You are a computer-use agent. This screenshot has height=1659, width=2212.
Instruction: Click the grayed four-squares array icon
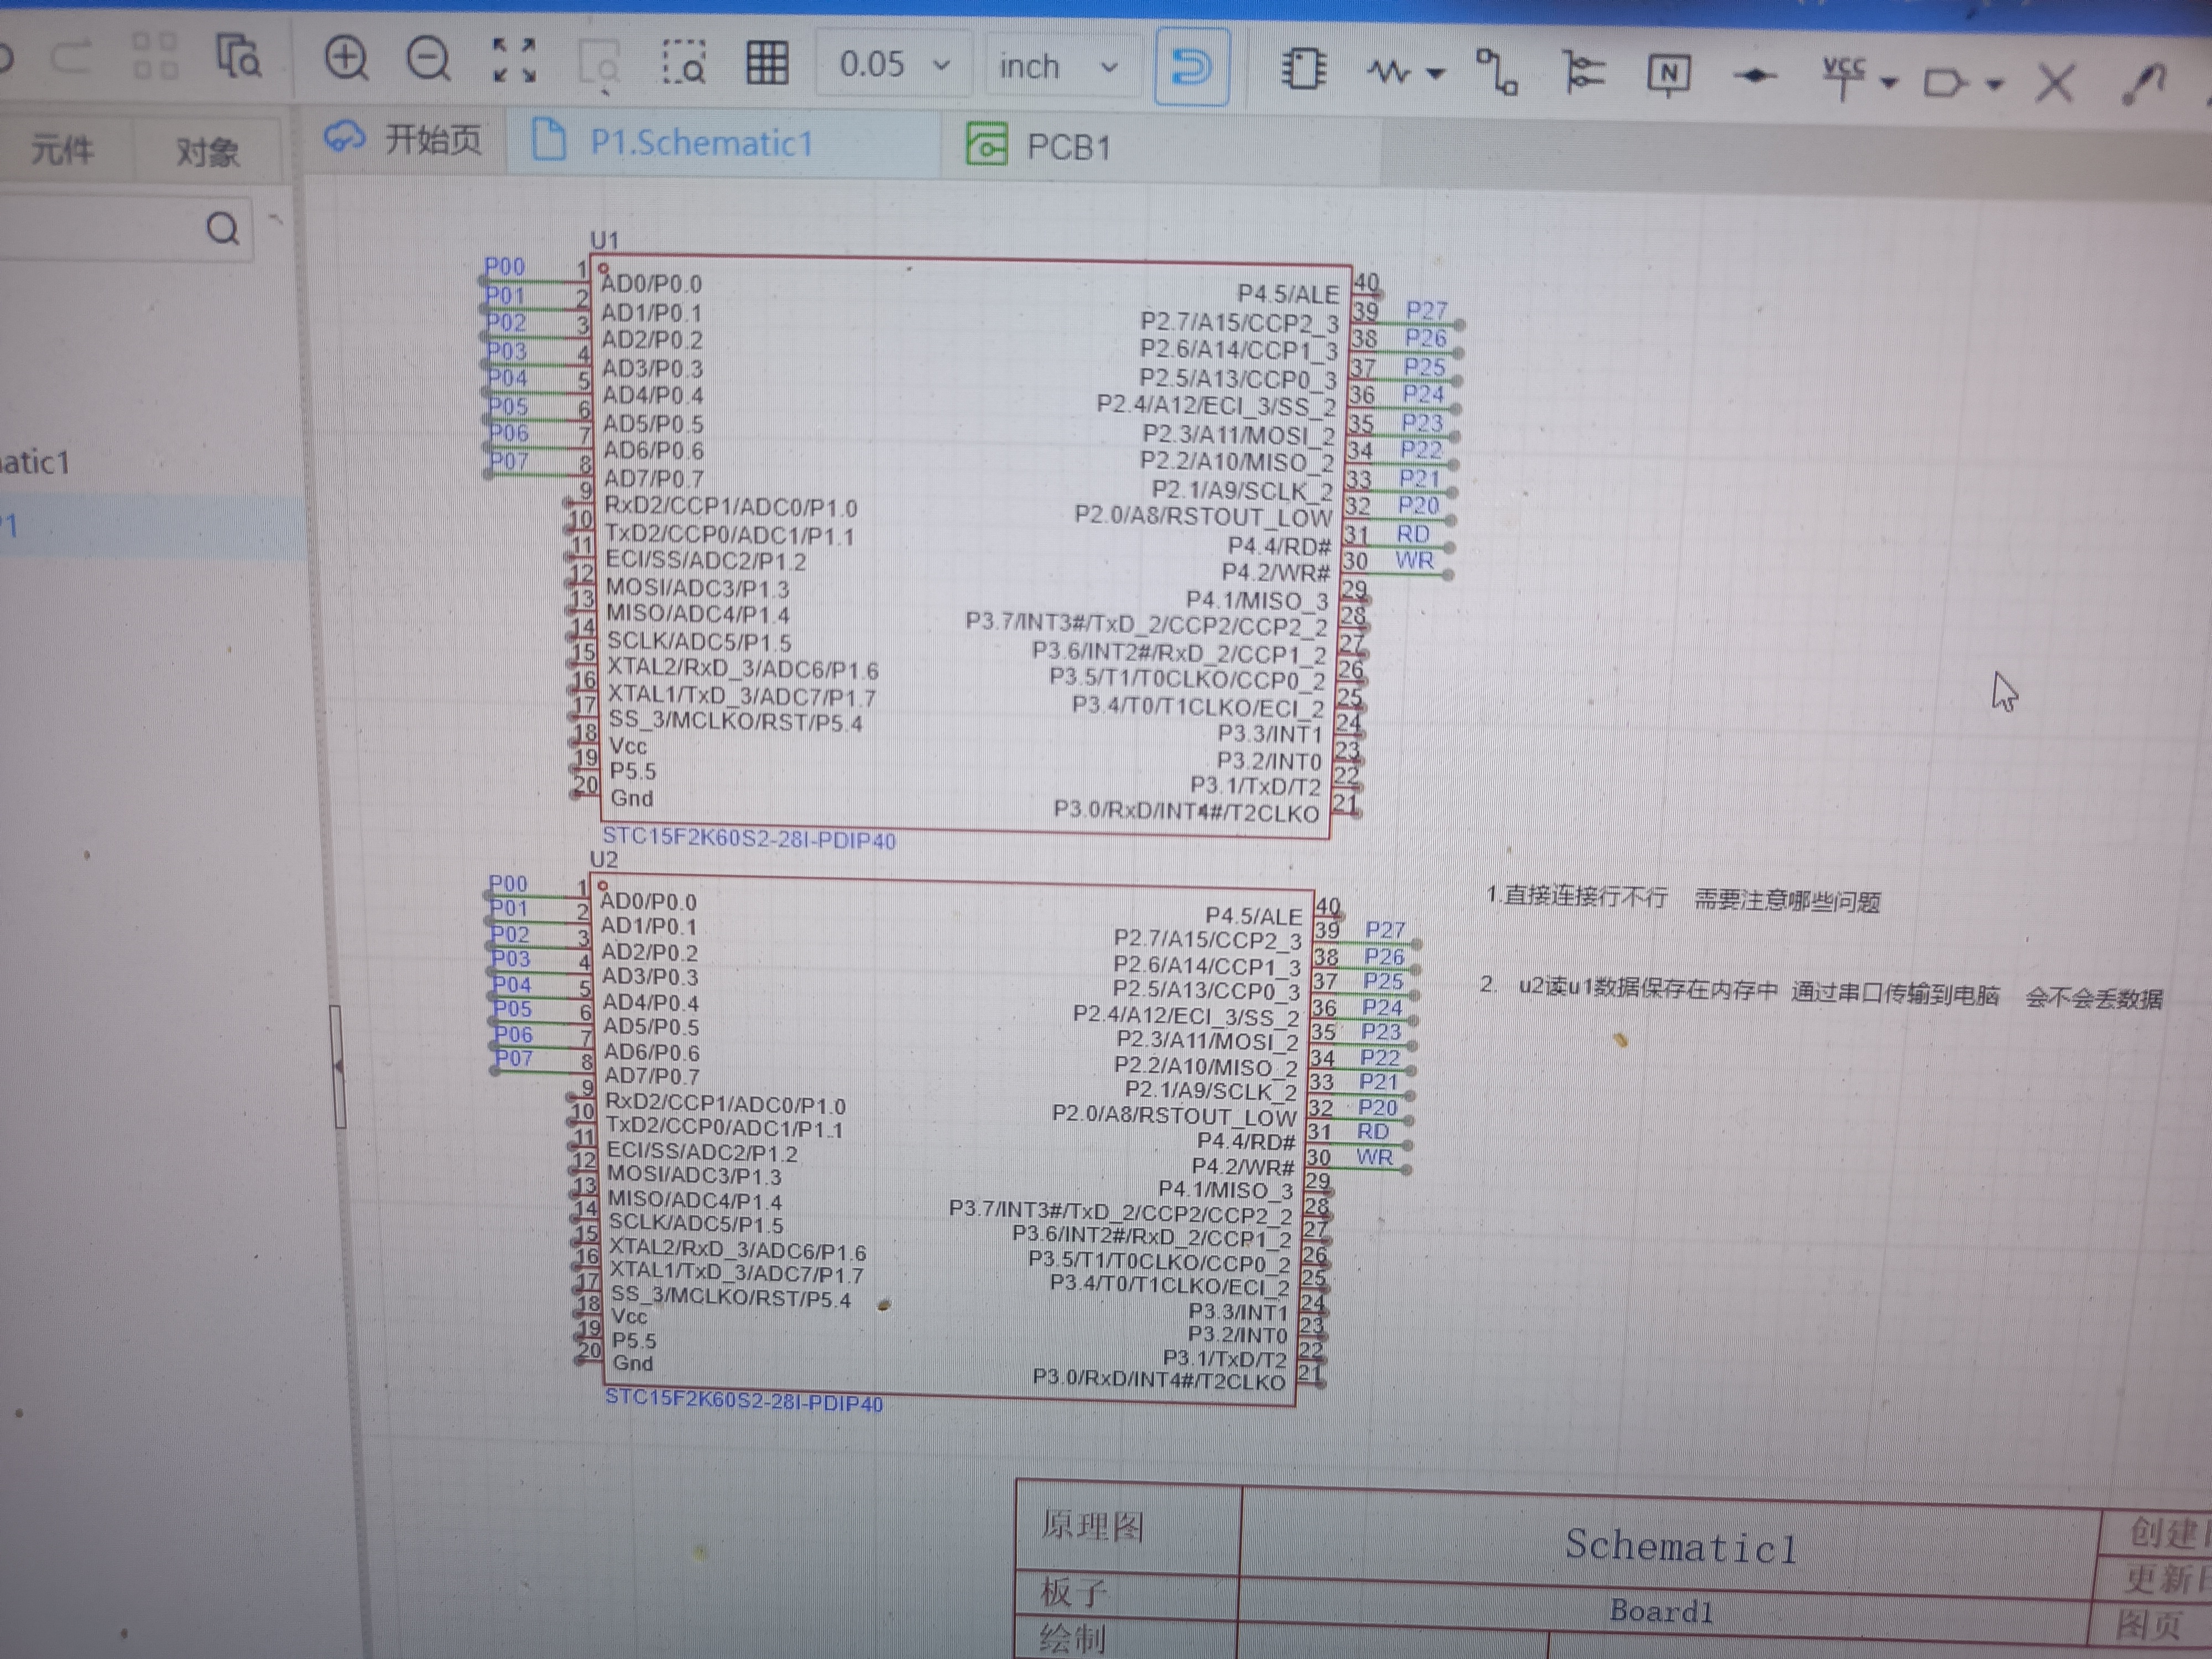coord(154,55)
